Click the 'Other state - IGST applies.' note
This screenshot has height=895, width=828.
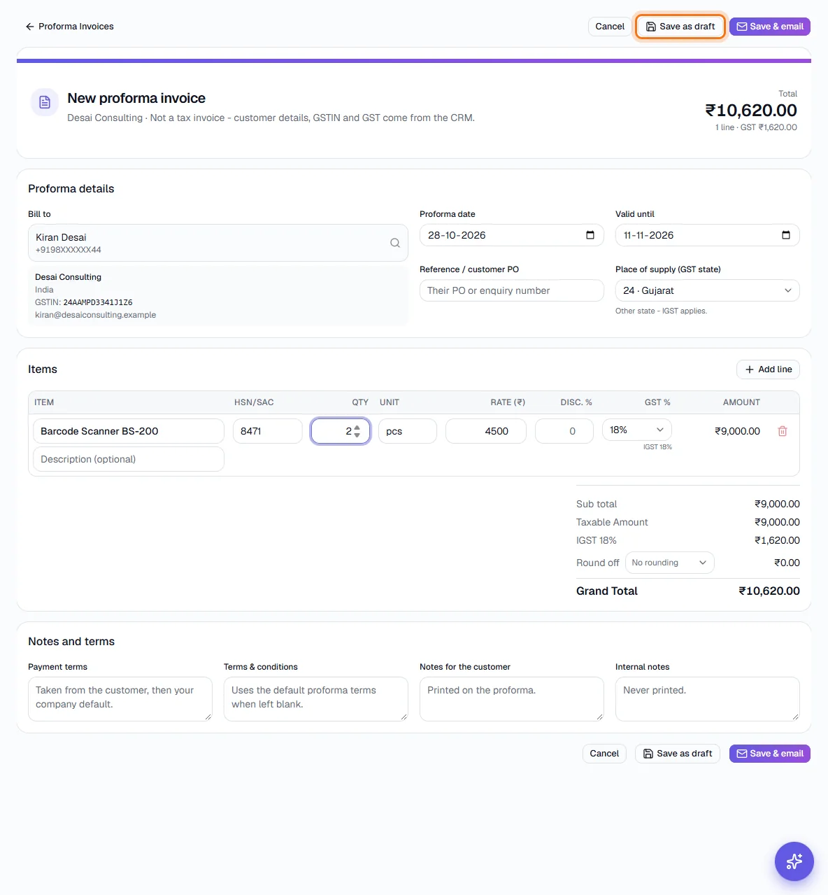pos(661,311)
